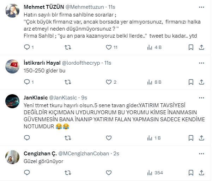Image resolution: width=212 pixels, height=181 pixels.
Task: Open more options on İstikrarlı Hayal's tweet
Action: [x=201, y=63]
